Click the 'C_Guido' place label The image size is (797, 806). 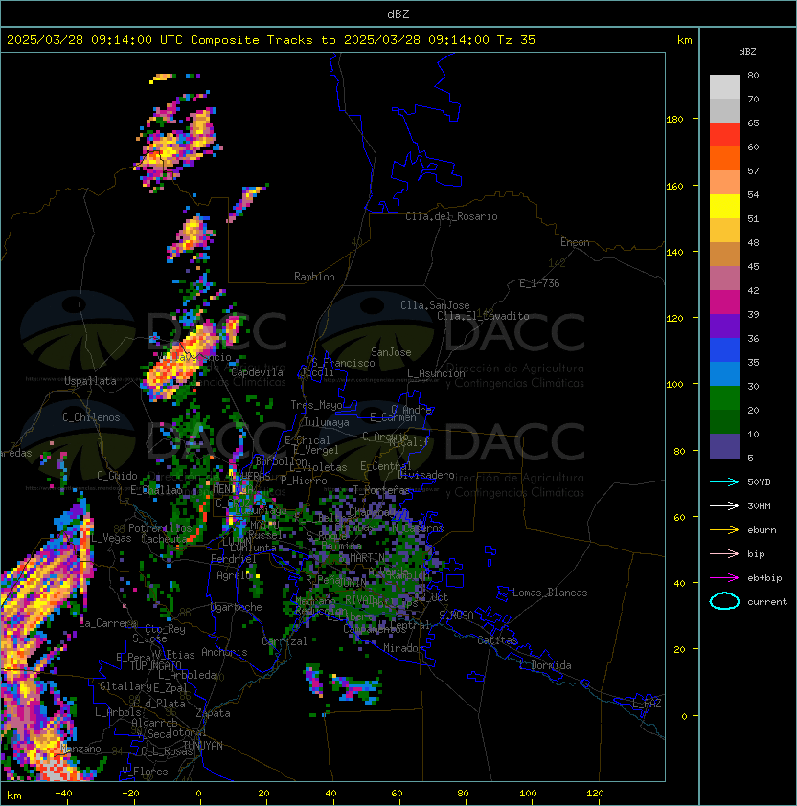coord(117,476)
